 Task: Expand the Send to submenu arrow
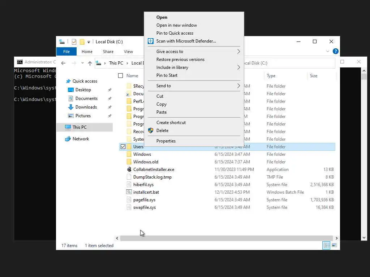click(238, 86)
